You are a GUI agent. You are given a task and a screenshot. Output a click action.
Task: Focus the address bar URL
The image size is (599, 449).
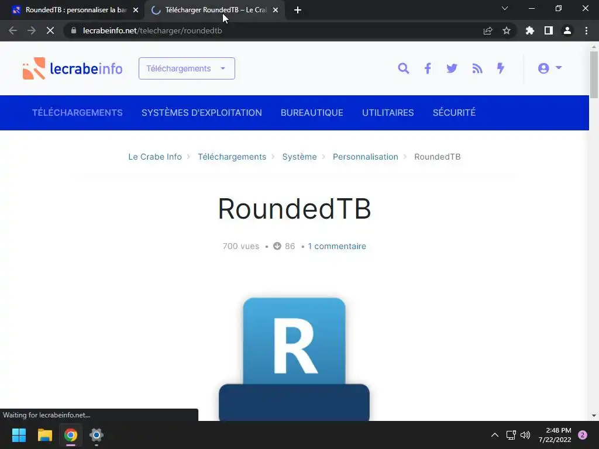click(x=153, y=30)
